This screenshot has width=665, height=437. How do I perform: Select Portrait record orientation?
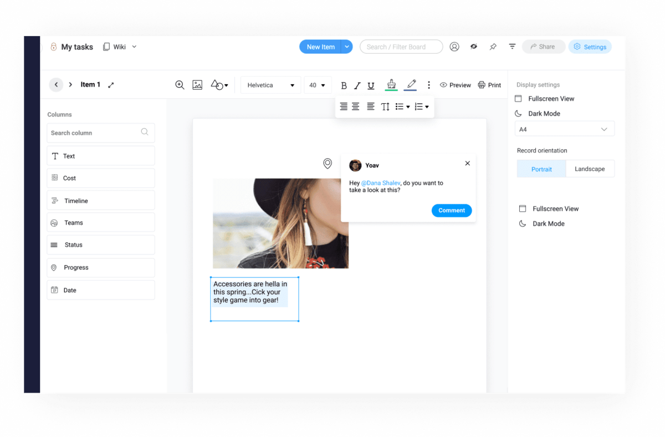541,169
